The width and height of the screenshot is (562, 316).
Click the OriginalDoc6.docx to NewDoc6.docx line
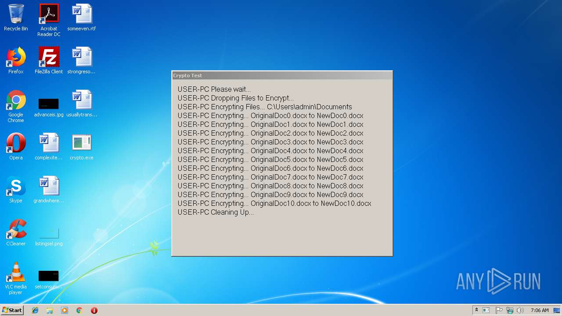pyautogui.click(x=270, y=168)
